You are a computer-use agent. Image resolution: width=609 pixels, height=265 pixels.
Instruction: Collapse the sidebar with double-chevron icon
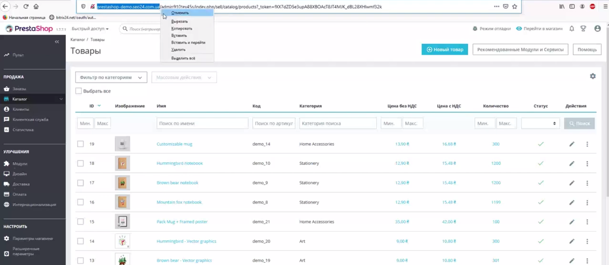(57, 42)
